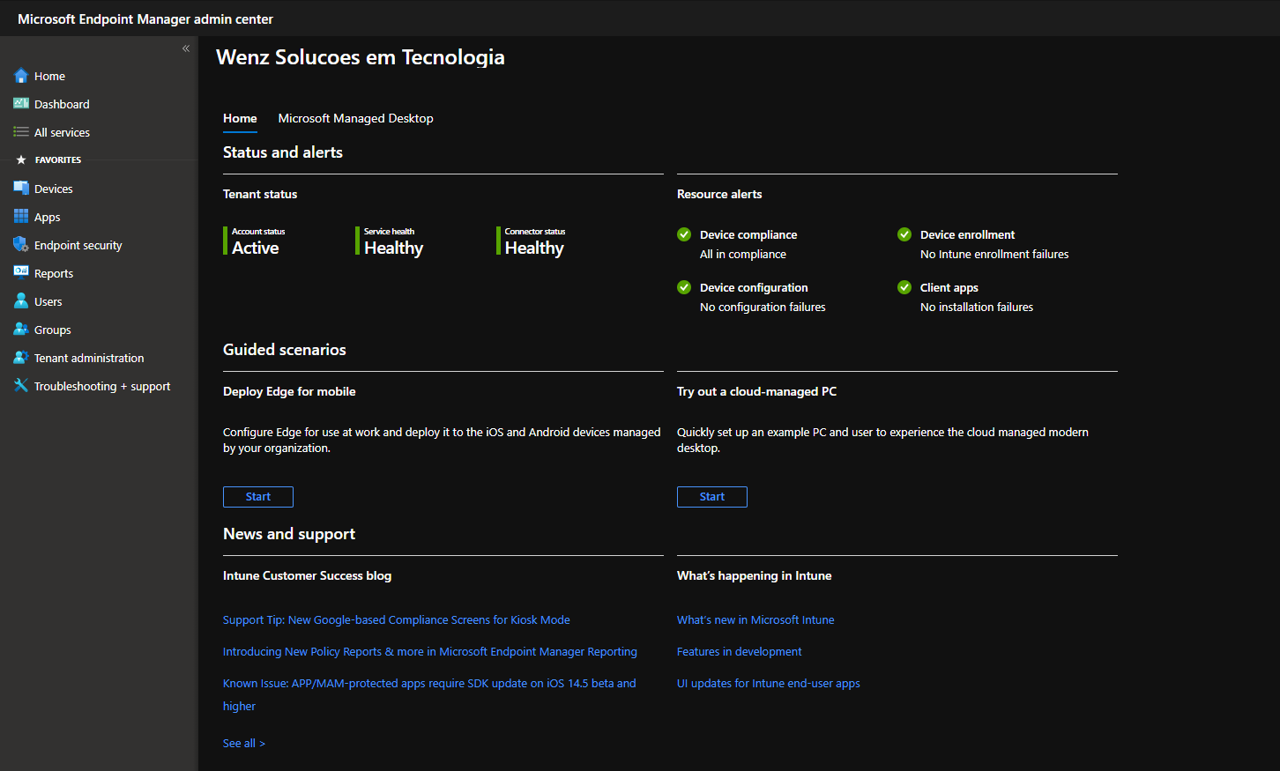The image size is (1280, 771).
Task: Click the Troubleshooting wrench icon
Action: tap(21, 386)
